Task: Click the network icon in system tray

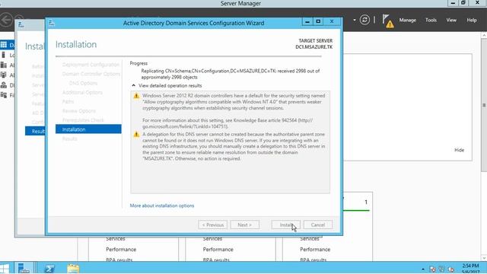Action: pyautogui.click(x=442, y=269)
